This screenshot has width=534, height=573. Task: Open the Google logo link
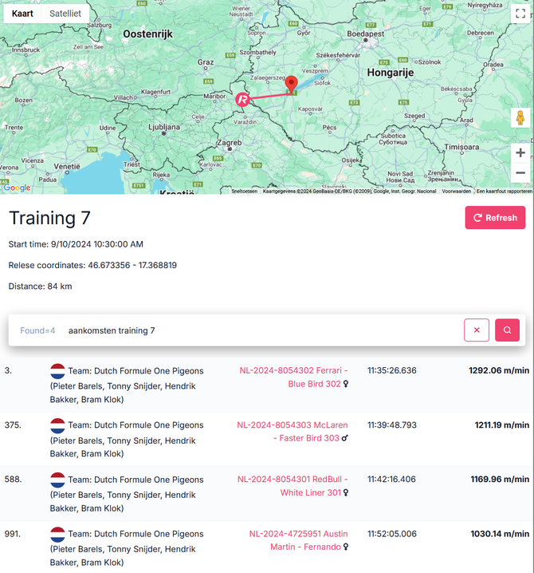coord(17,188)
